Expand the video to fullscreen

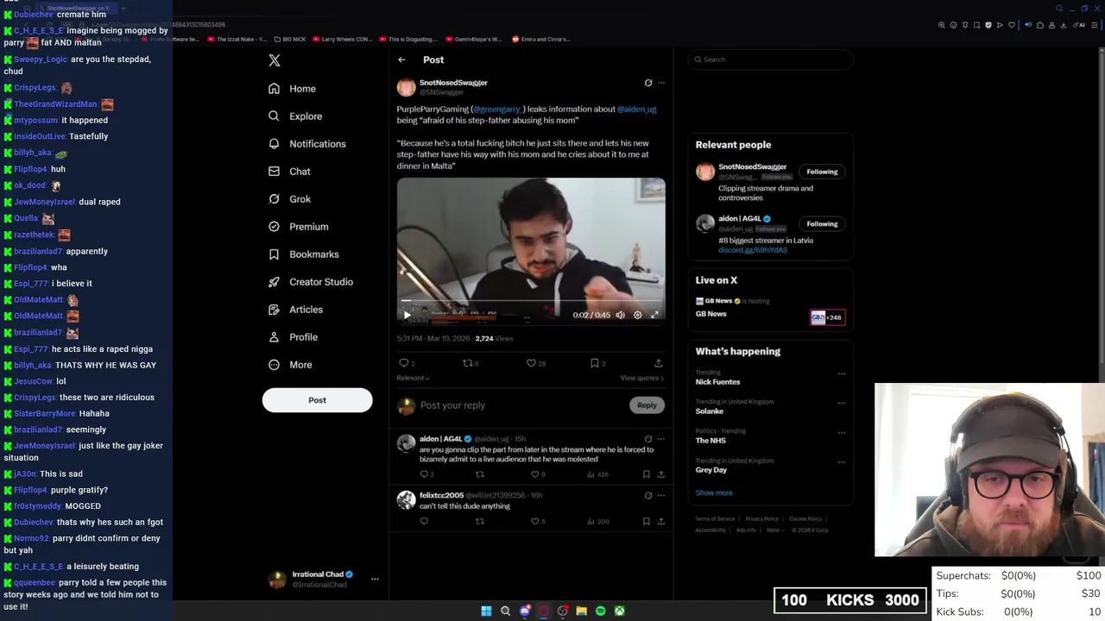[654, 315]
